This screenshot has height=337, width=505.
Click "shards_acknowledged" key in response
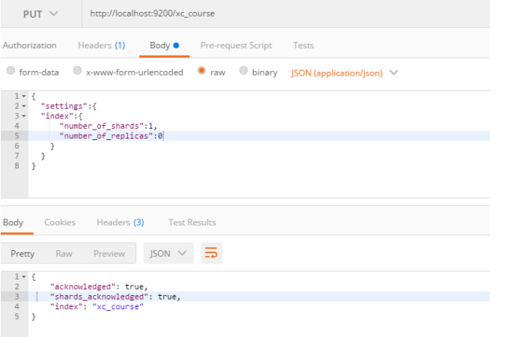click(100, 297)
